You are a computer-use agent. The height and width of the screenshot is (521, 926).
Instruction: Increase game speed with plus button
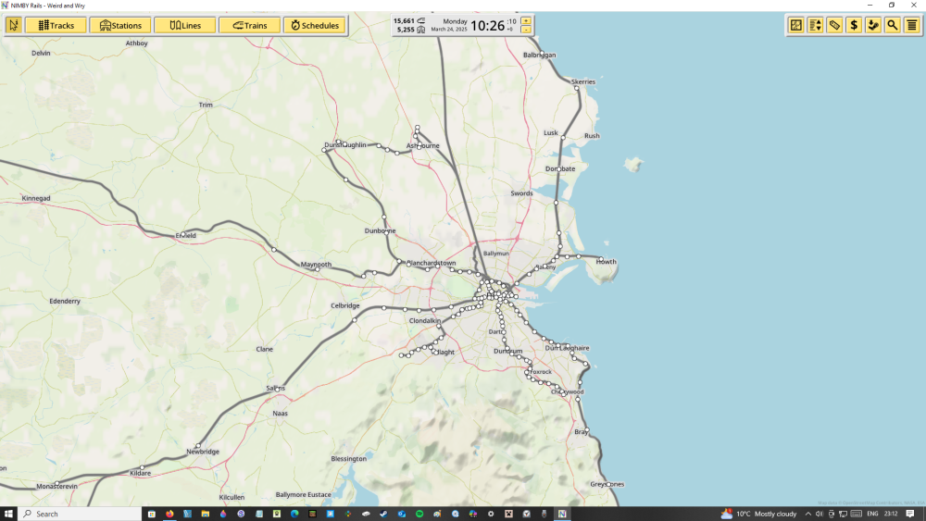[526, 20]
